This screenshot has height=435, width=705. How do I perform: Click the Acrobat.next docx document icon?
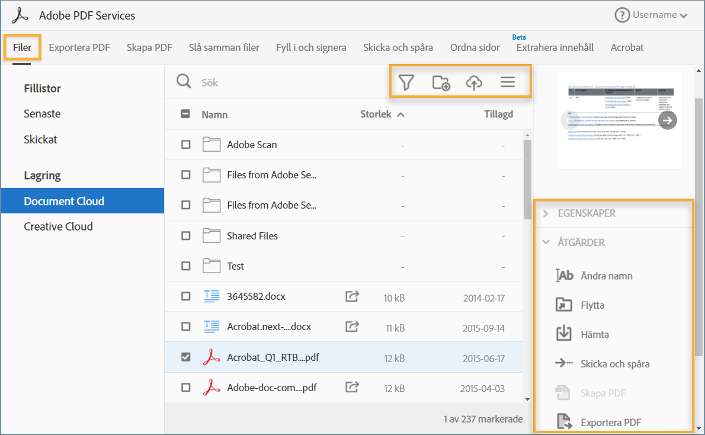[211, 326]
